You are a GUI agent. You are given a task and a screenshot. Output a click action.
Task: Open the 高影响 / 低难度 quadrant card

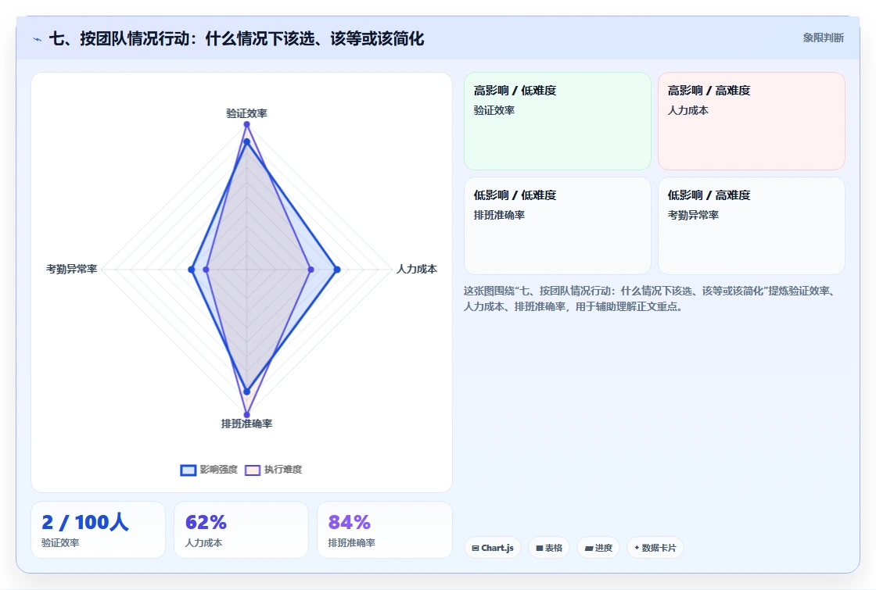(x=558, y=121)
